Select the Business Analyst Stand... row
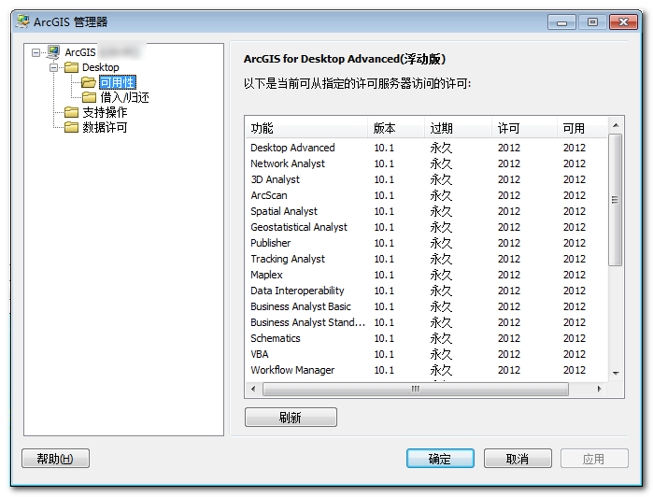Viewport: 653px width, 497px height. point(426,322)
